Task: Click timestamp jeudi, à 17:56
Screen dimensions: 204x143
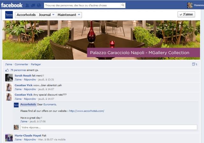Action: tap(38, 121)
